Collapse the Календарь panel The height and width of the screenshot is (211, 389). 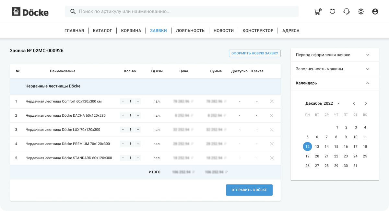[x=335, y=83]
